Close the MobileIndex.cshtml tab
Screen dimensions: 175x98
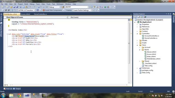19,14
